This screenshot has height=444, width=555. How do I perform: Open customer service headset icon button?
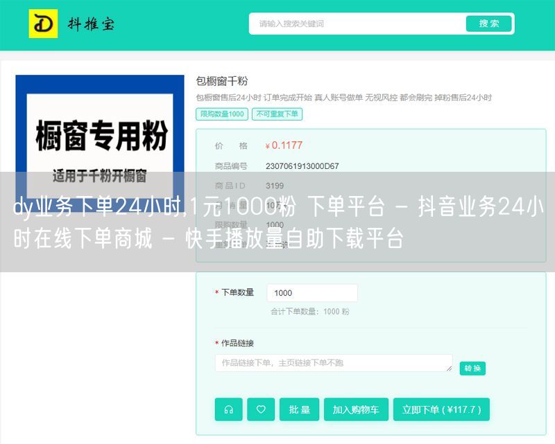point(229,409)
